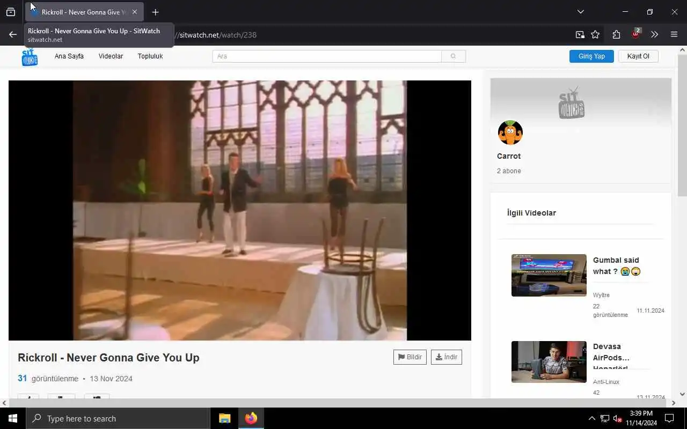This screenshot has width=687, height=429.
Task: Open the uBlock extension icon showing 2
Action: point(636,34)
